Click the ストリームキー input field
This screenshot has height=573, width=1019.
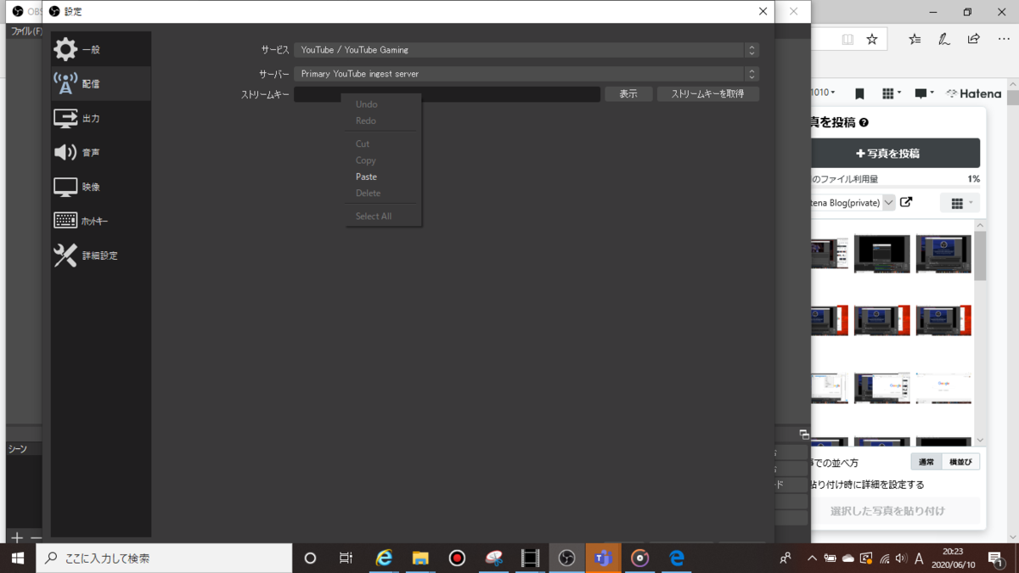point(447,94)
